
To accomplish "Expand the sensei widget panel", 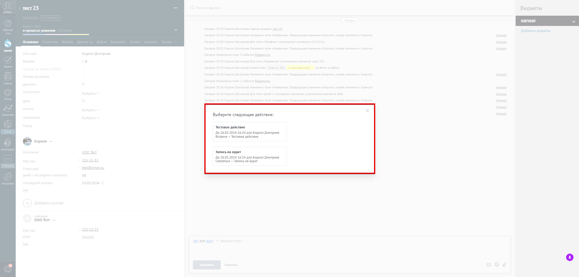I will click(574, 21).
